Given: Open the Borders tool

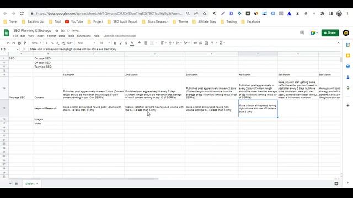Looking at the screenshot, I should tap(146, 43).
